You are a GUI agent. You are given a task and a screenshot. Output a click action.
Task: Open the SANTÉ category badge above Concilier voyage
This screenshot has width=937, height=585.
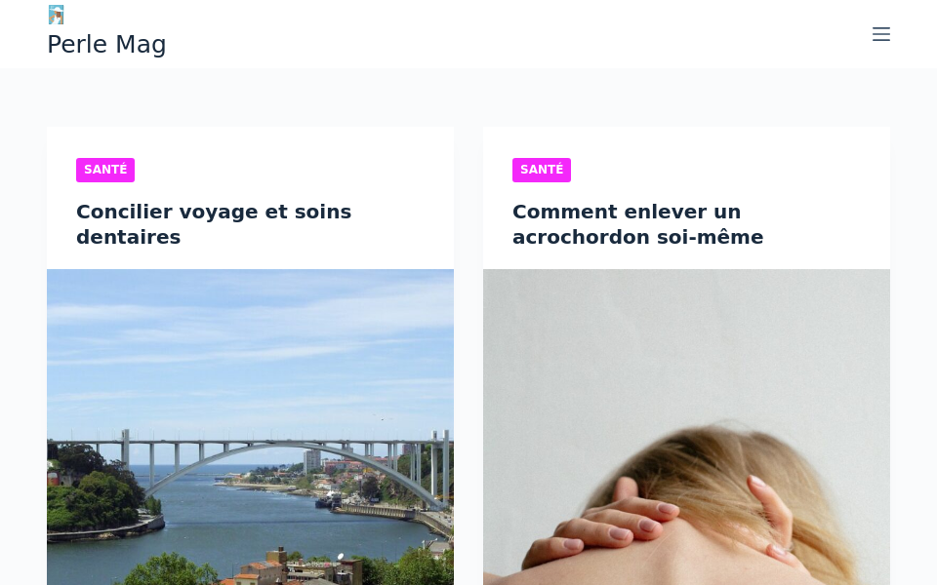click(105, 170)
